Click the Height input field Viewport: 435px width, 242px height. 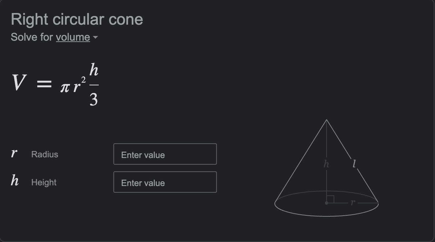[x=165, y=182]
